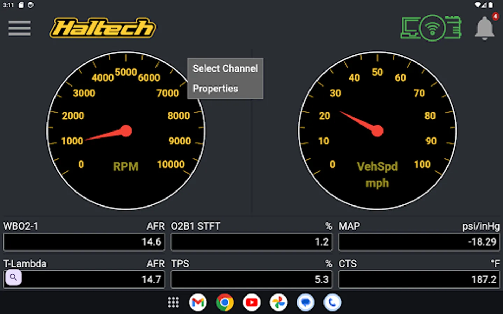
Task: Open the navigation hamburger menu
Action: click(19, 28)
